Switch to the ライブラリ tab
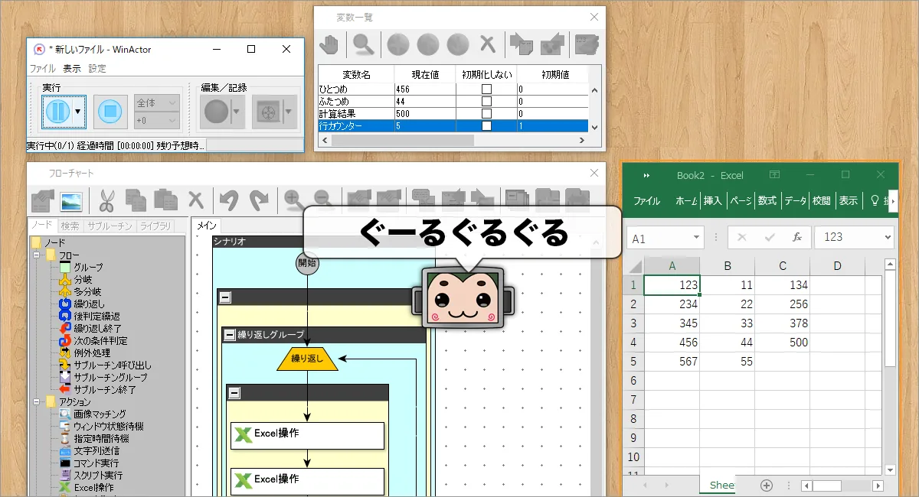Viewport: 919px width, 497px height. pos(155,226)
